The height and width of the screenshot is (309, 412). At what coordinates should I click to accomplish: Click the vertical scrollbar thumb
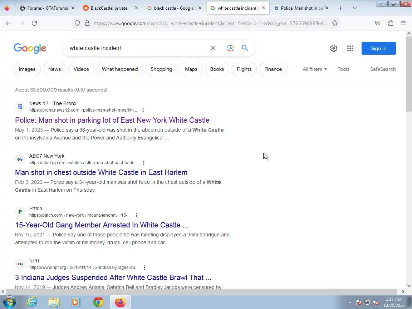[409, 74]
